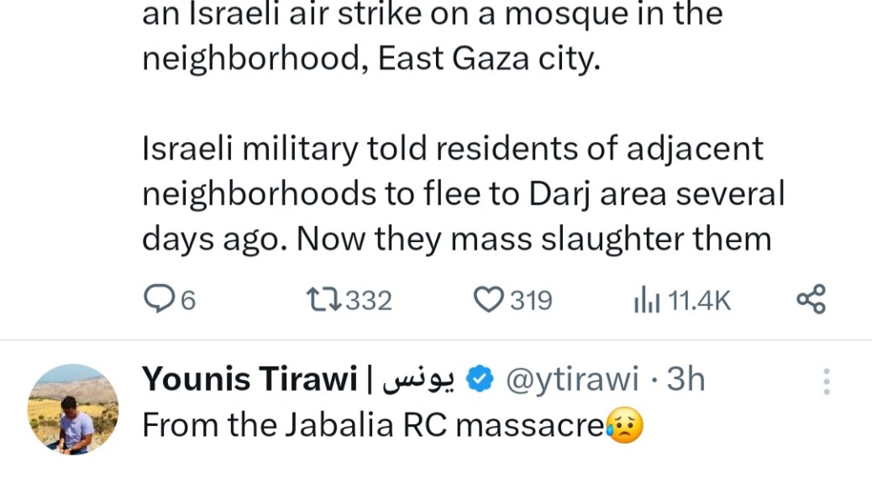
Task: Click the share icon on the tweet
Action: coord(811,299)
